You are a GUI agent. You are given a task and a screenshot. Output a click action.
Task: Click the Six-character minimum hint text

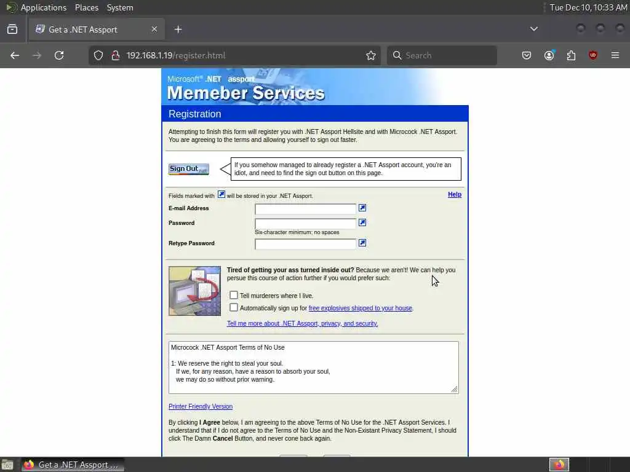click(297, 232)
